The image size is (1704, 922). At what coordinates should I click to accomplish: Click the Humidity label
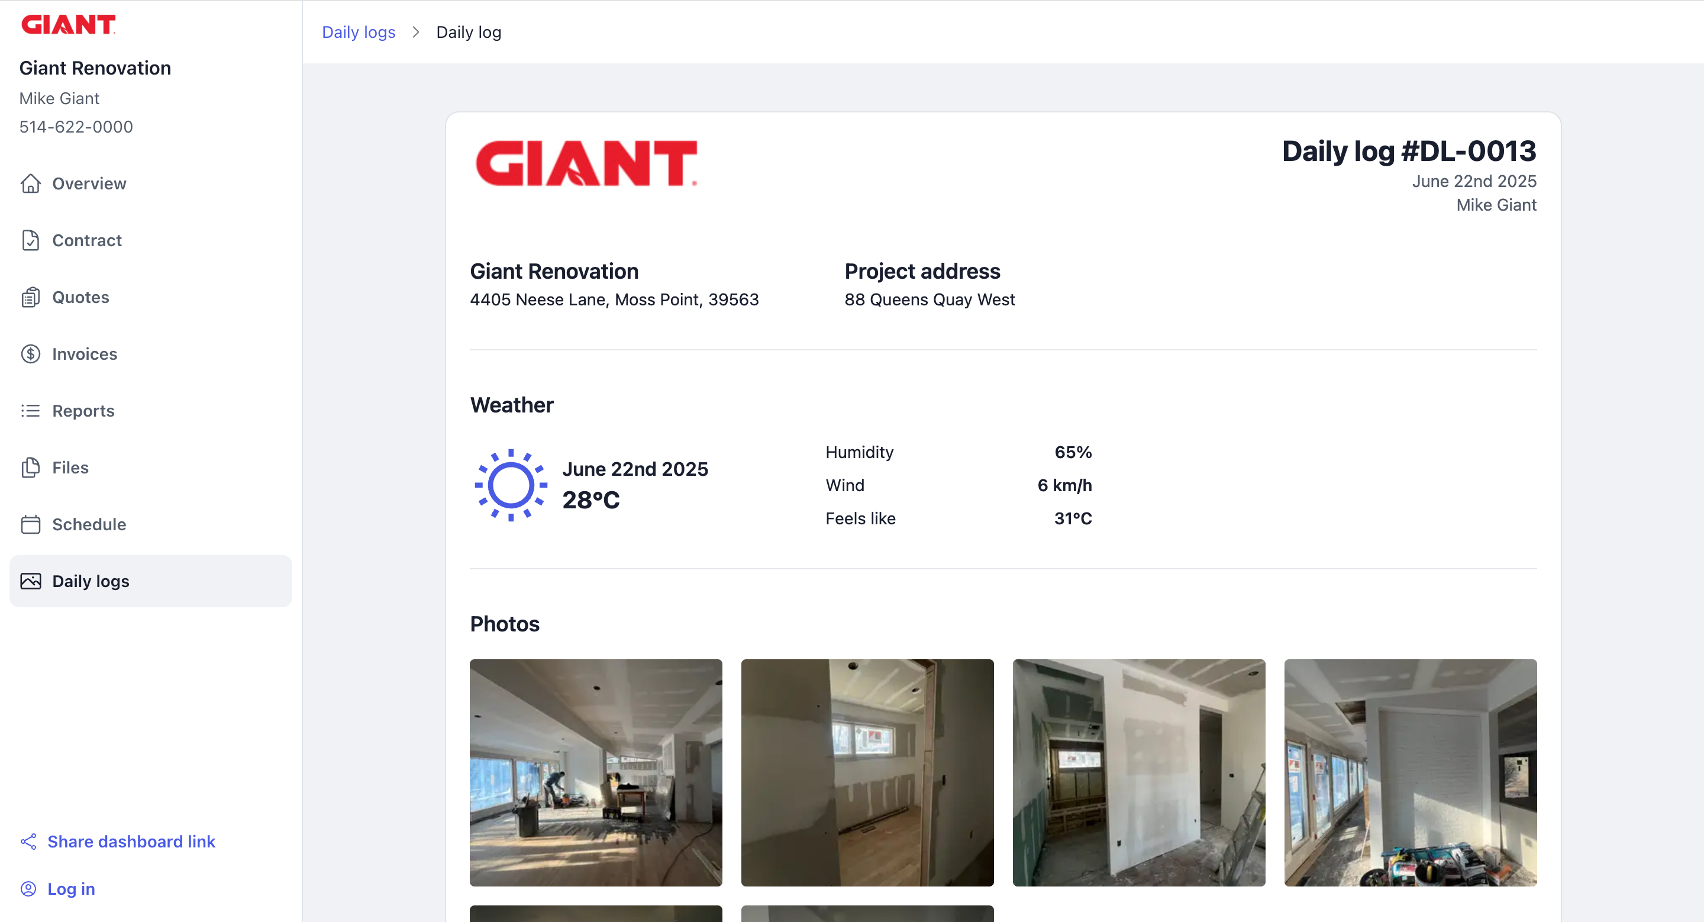click(x=859, y=452)
